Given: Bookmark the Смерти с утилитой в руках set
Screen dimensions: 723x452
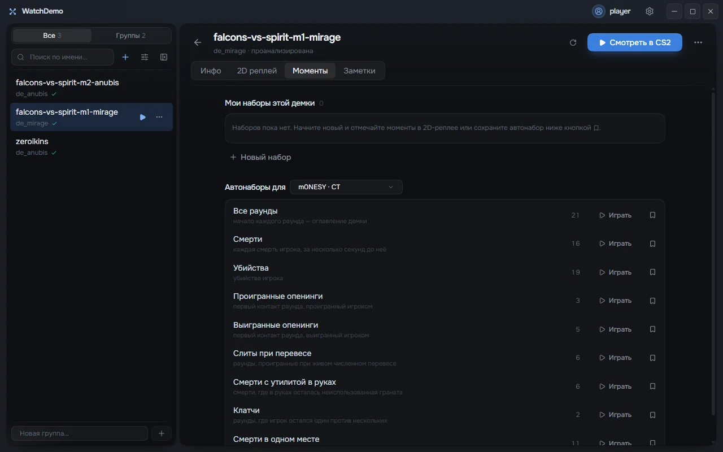Looking at the screenshot, I should coord(652,386).
